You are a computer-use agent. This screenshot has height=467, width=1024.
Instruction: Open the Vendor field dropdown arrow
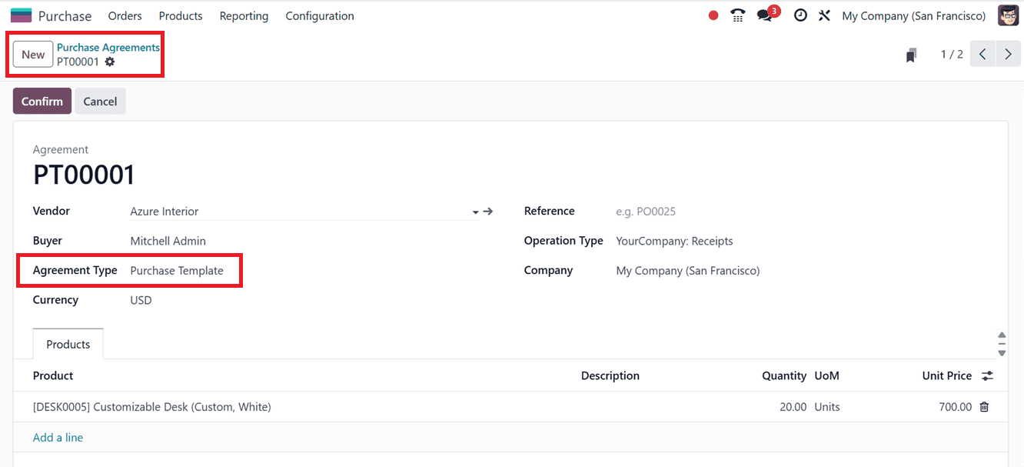pos(475,211)
